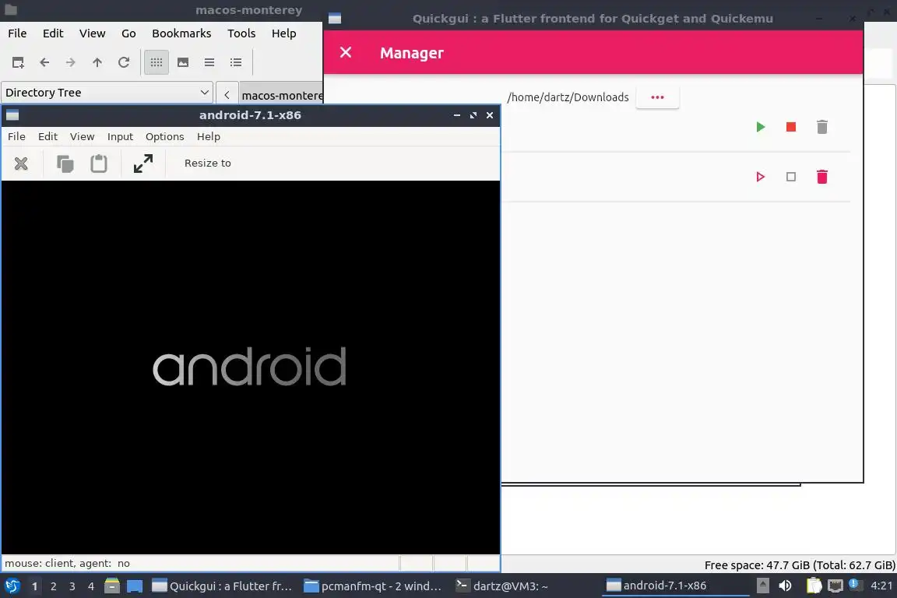Click the Resize to button
Screen dimensions: 897x598
point(208,163)
